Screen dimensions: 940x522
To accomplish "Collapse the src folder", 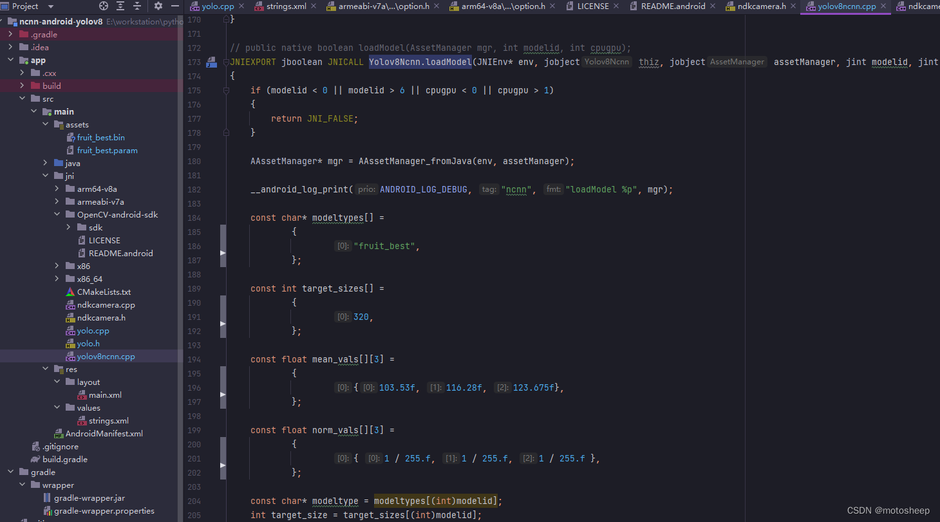I will 23,98.
